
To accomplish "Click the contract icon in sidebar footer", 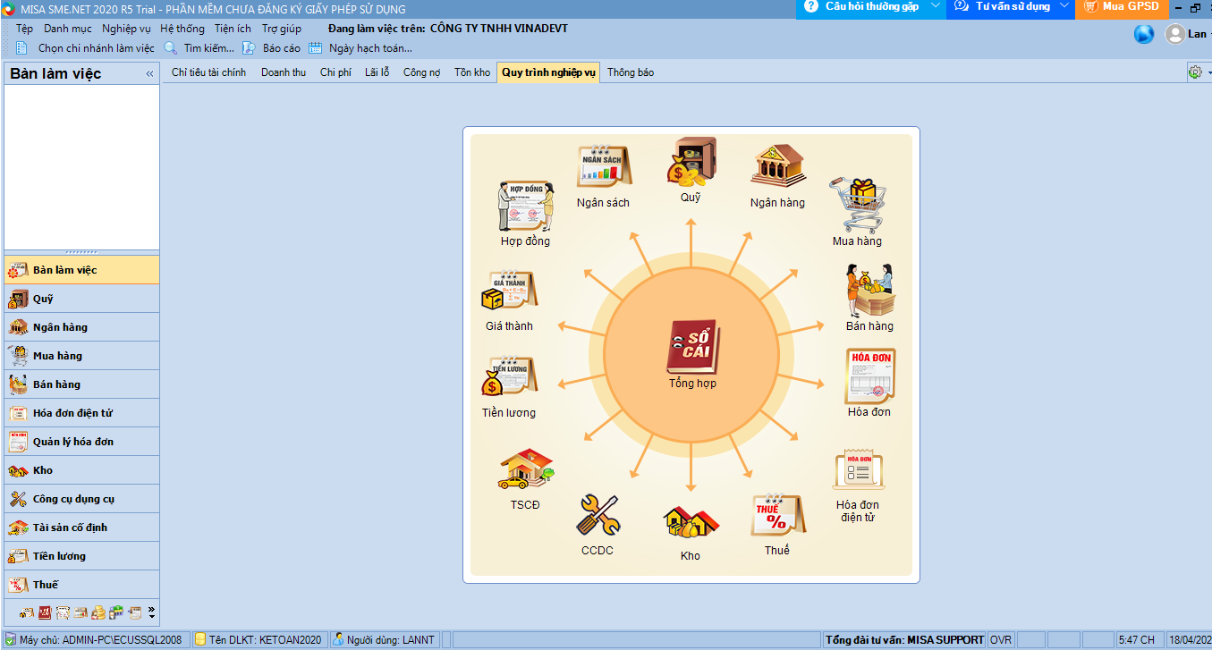I will [63, 612].
